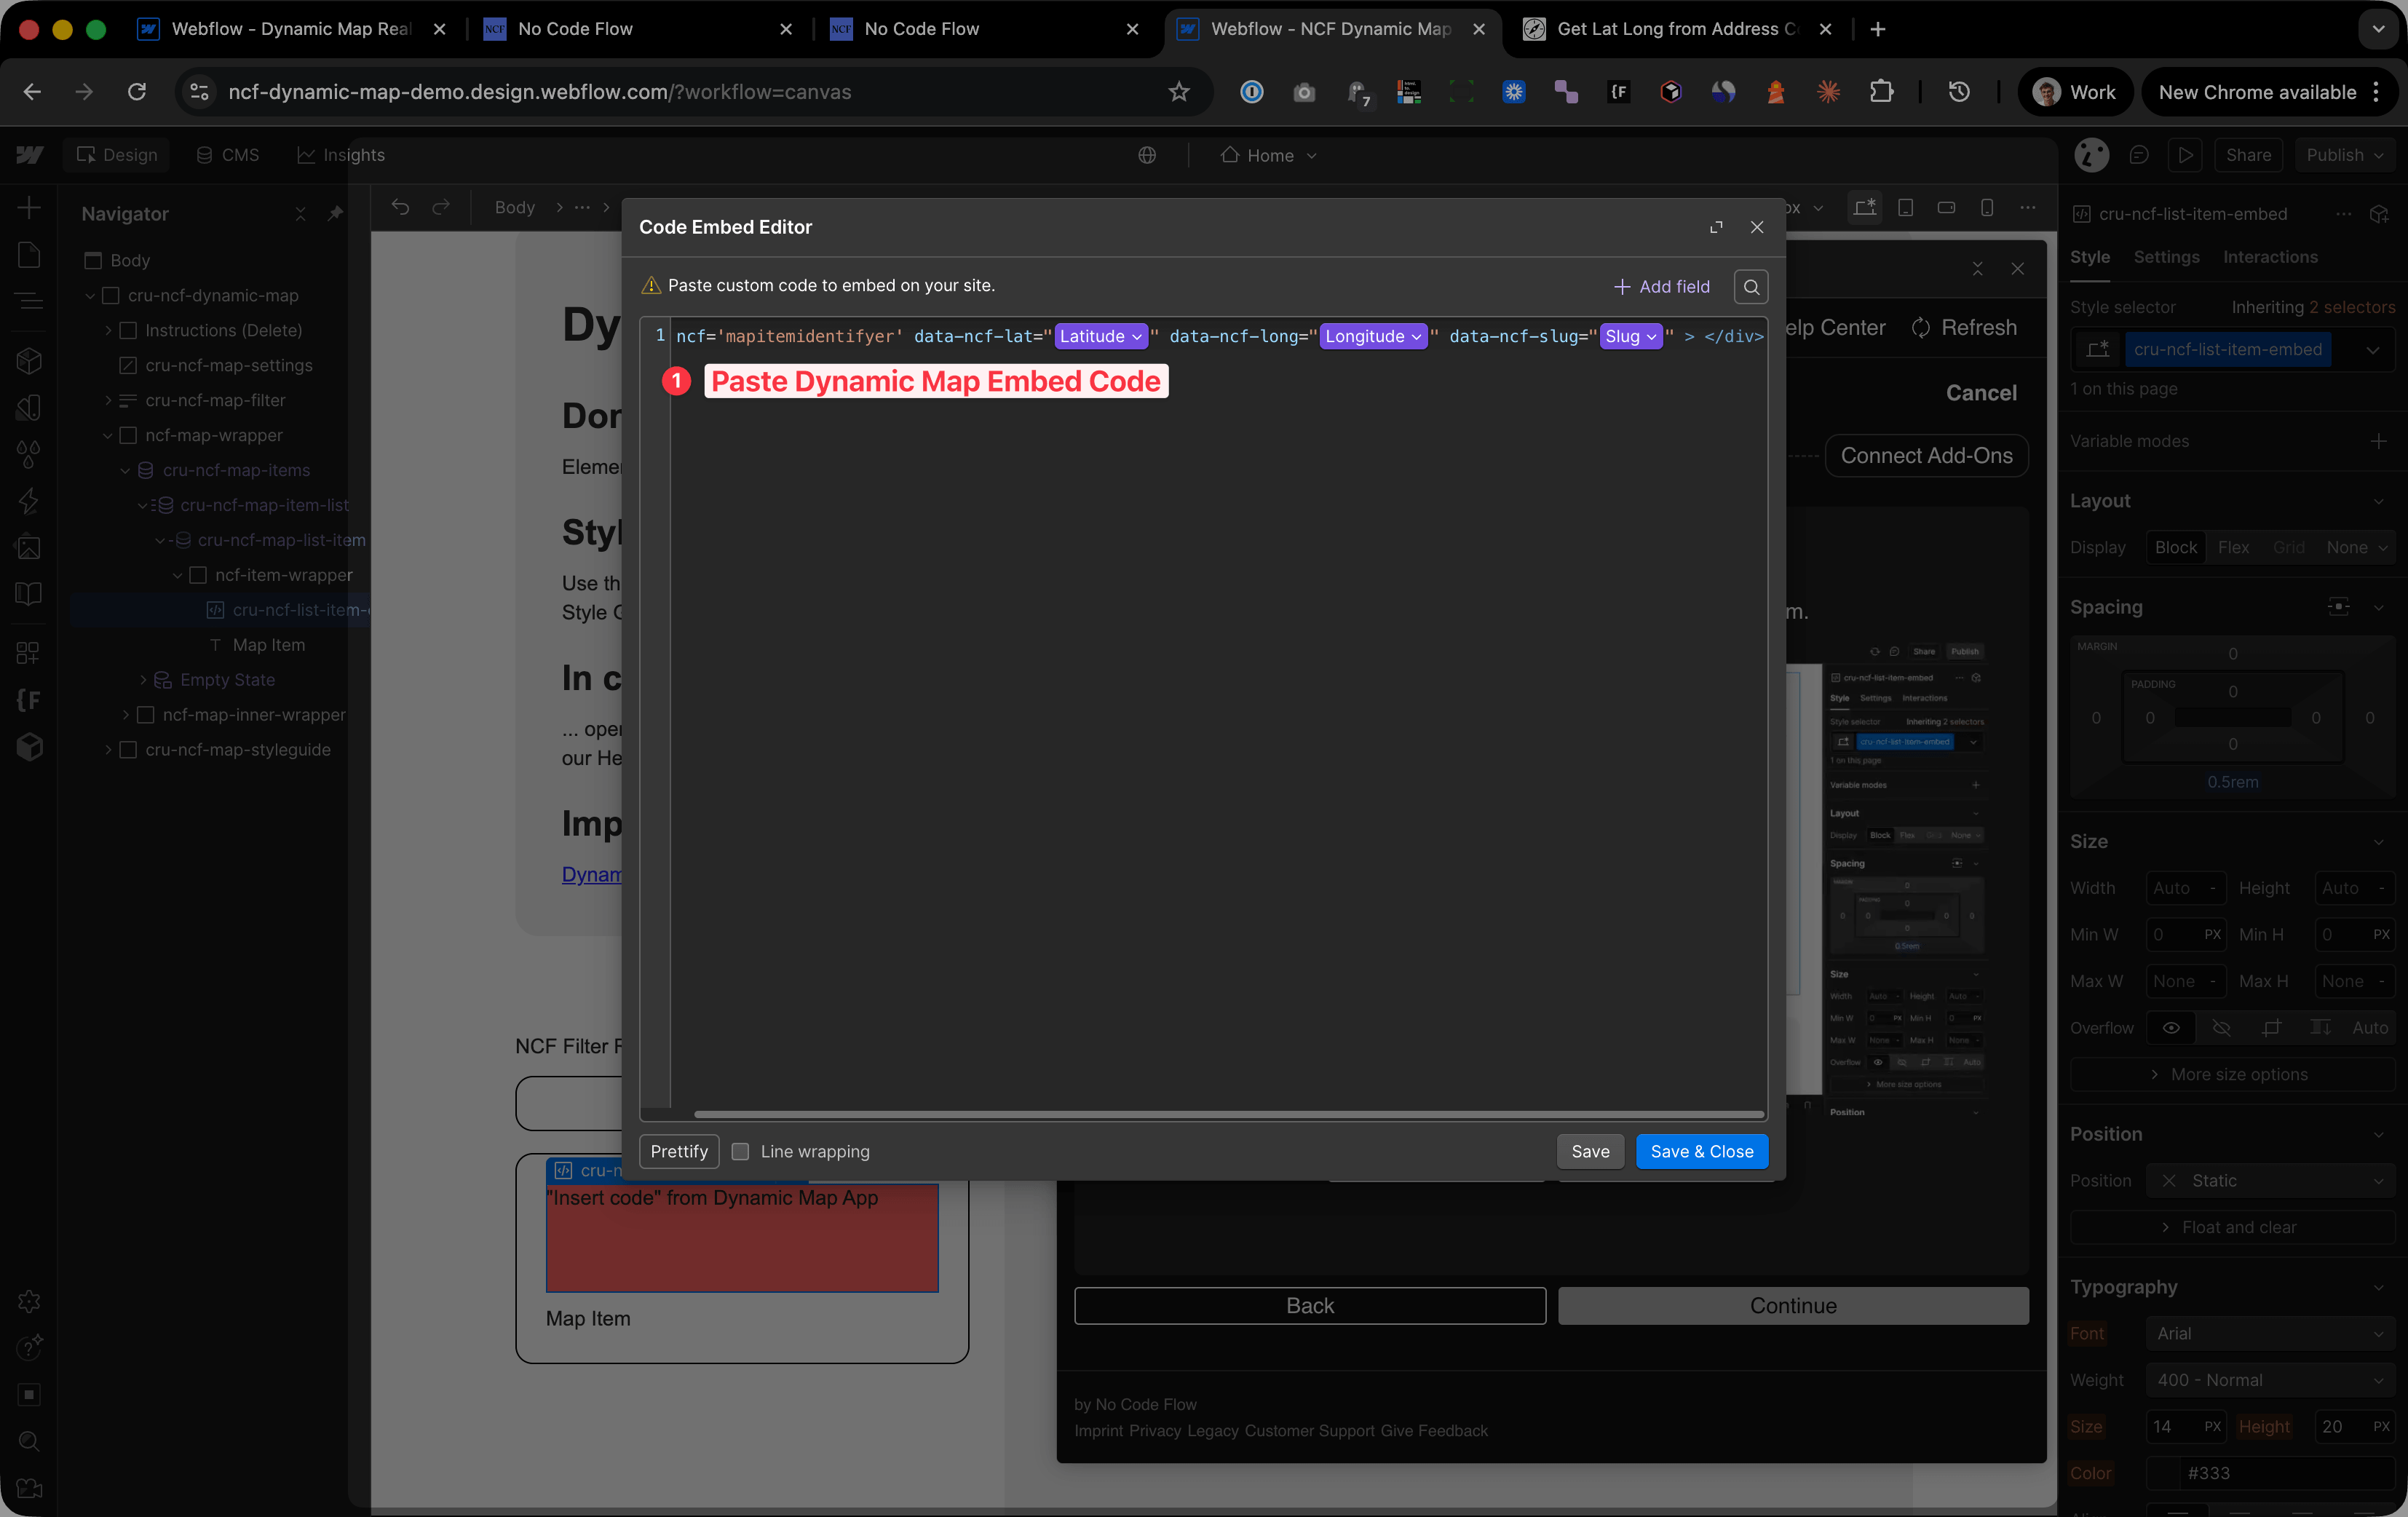Screen dimensions: 2408x1517
Task: Click the Add field plus icon
Action: 1621,287
